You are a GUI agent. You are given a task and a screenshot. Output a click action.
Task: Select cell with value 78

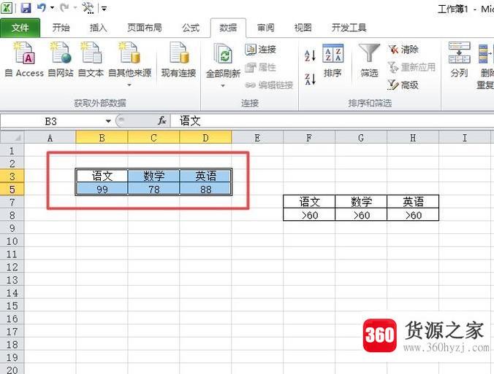click(153, 190)
